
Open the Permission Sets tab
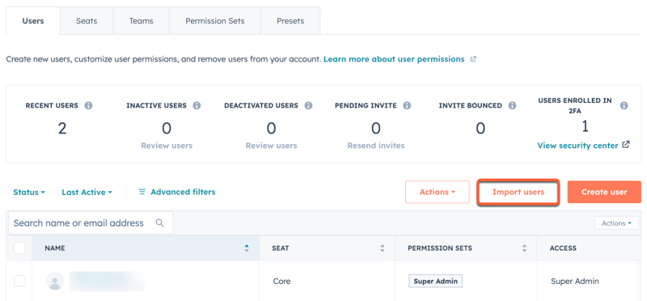[x=215, y=21]
